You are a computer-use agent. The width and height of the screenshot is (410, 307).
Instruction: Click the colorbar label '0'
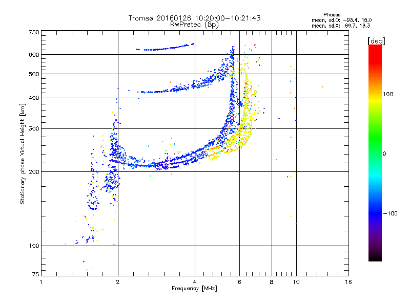click(x=384, y=154)
